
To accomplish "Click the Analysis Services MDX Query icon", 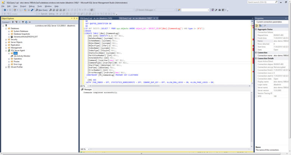I will point(54,10).
